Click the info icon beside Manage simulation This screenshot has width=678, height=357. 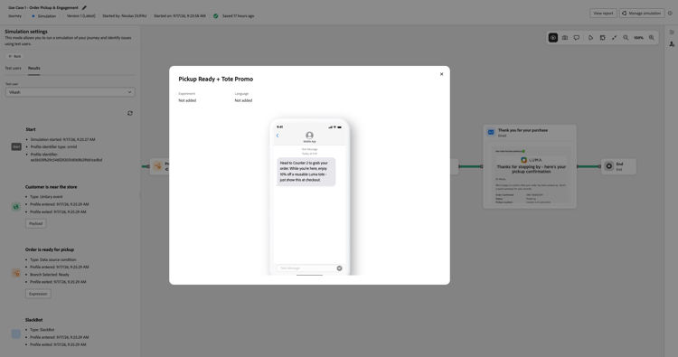(670, 13)
